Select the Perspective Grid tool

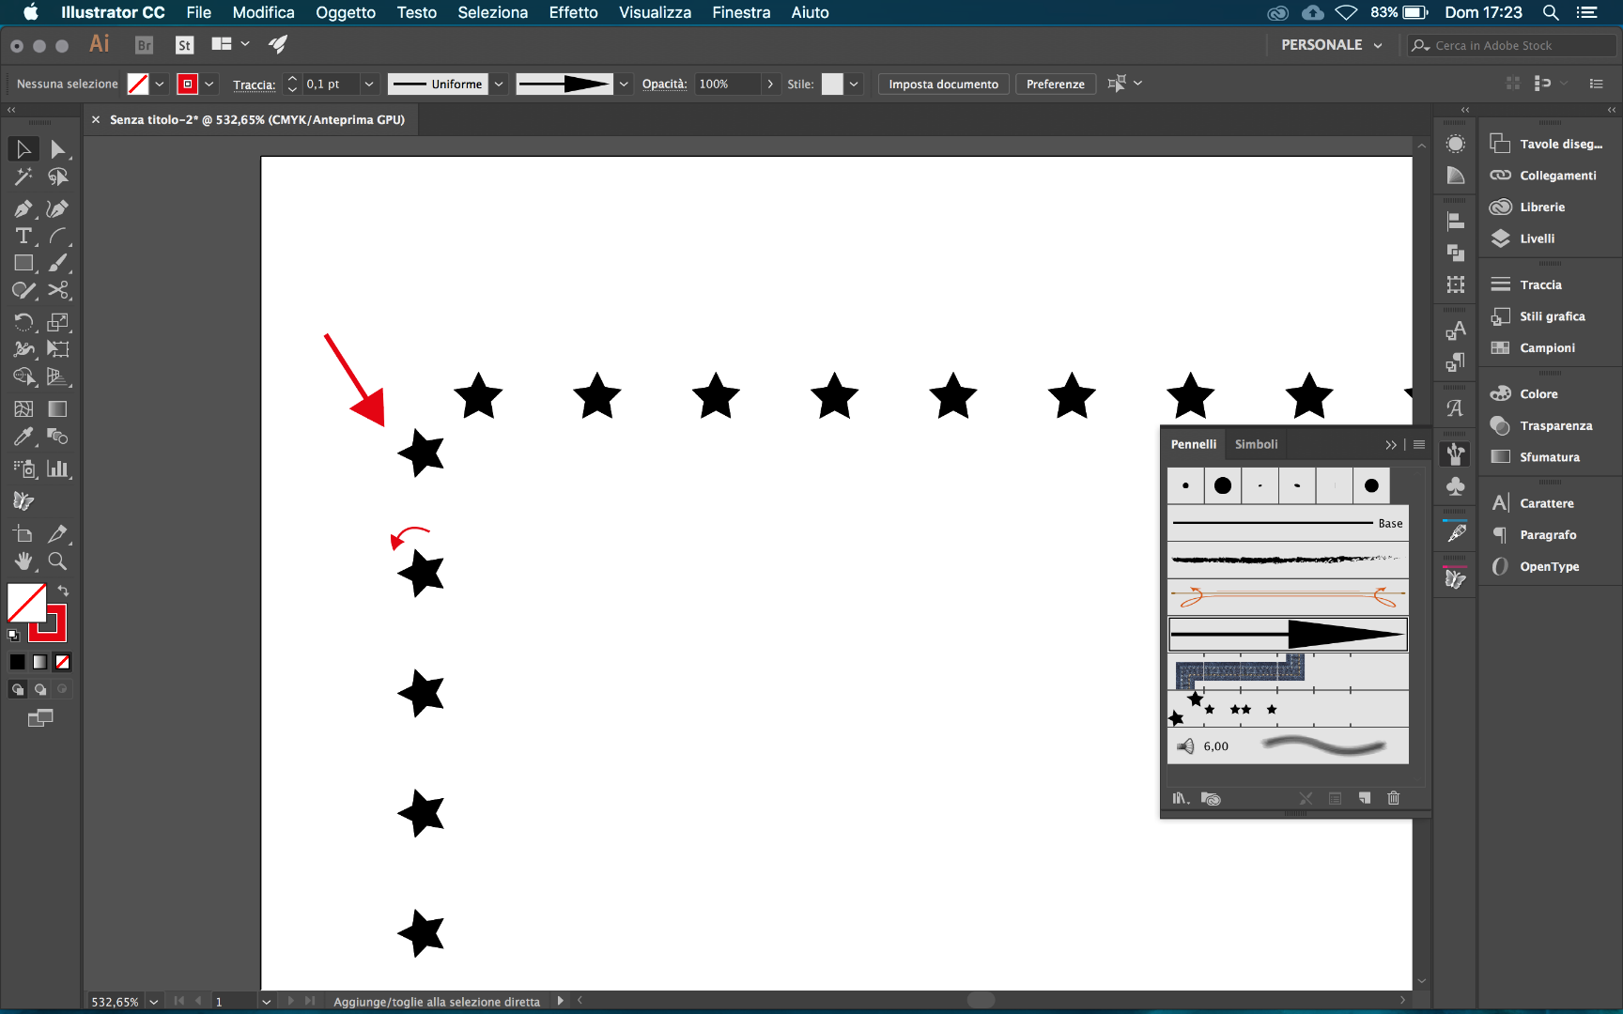[x=58, y=376]
